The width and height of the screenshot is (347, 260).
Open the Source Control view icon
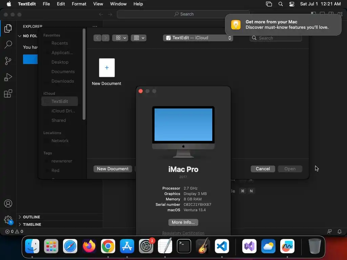8,61
